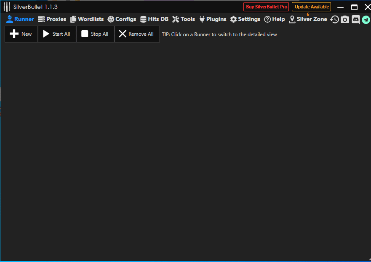
Task: Close the SilverBullet window
Action: pos(367,7)
